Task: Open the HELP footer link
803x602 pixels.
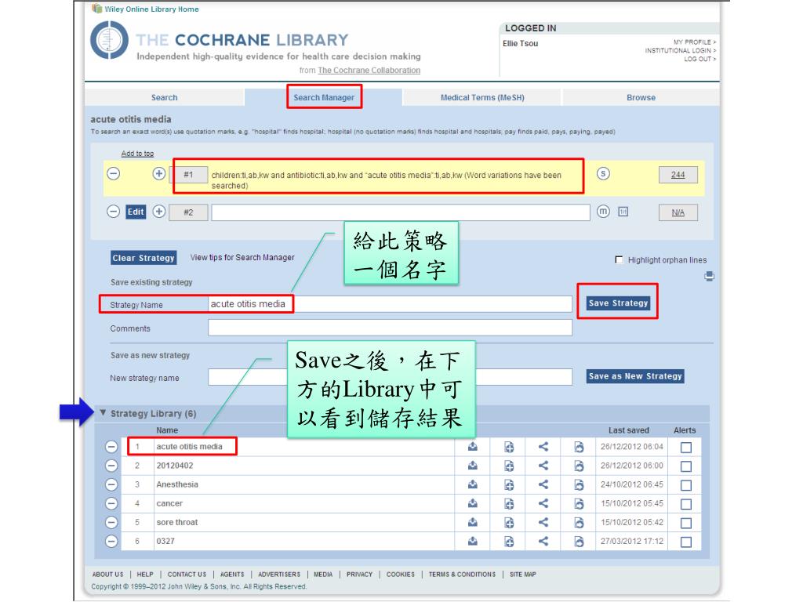Action: [x=145, y=575]
